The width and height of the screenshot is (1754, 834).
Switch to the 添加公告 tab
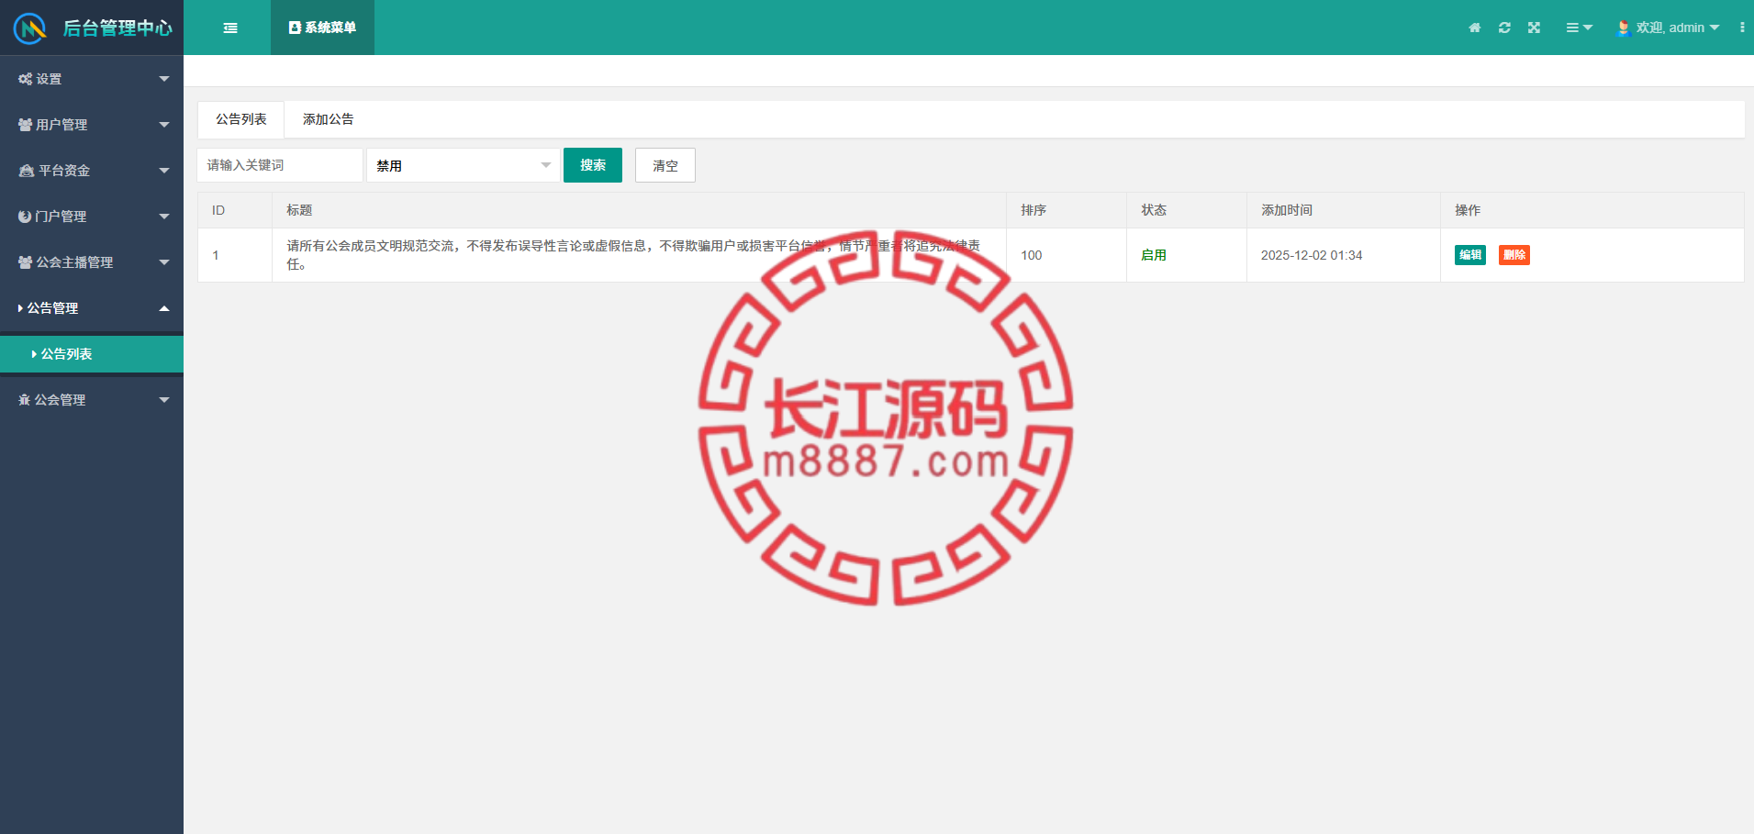(329, 119)
